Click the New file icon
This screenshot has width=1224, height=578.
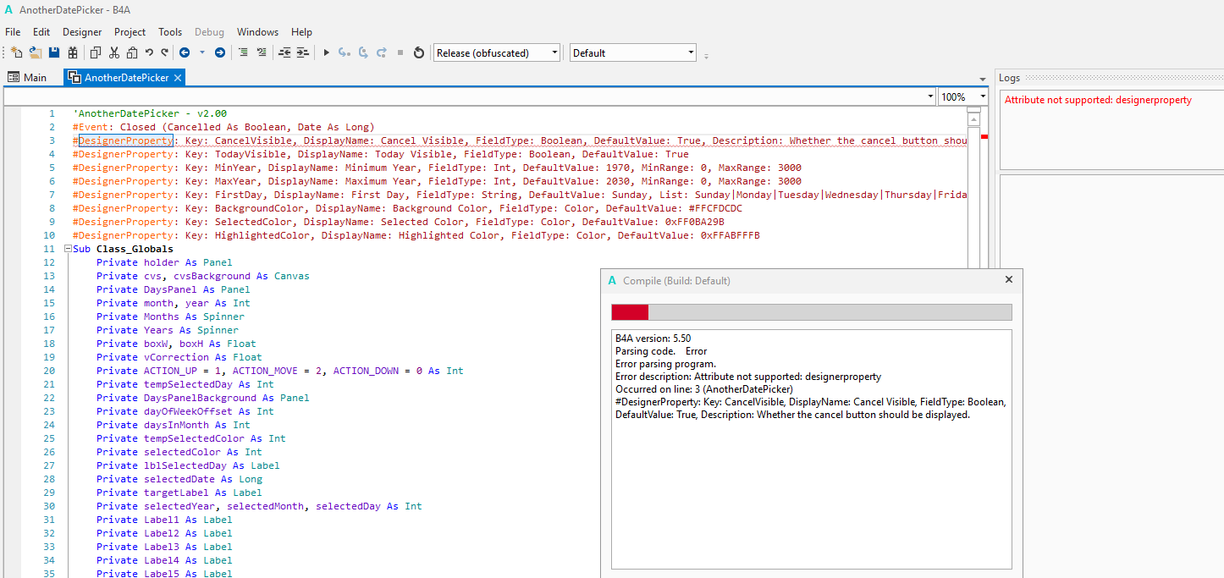tap(17, 52)
